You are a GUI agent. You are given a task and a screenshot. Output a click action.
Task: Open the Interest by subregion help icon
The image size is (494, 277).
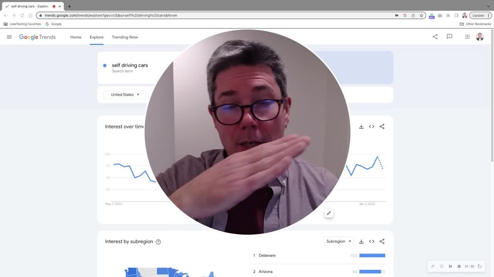click(158, 242)
